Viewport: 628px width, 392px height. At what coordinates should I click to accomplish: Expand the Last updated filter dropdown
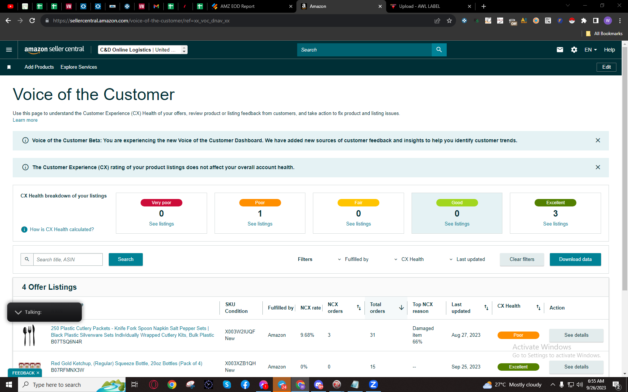467,259
